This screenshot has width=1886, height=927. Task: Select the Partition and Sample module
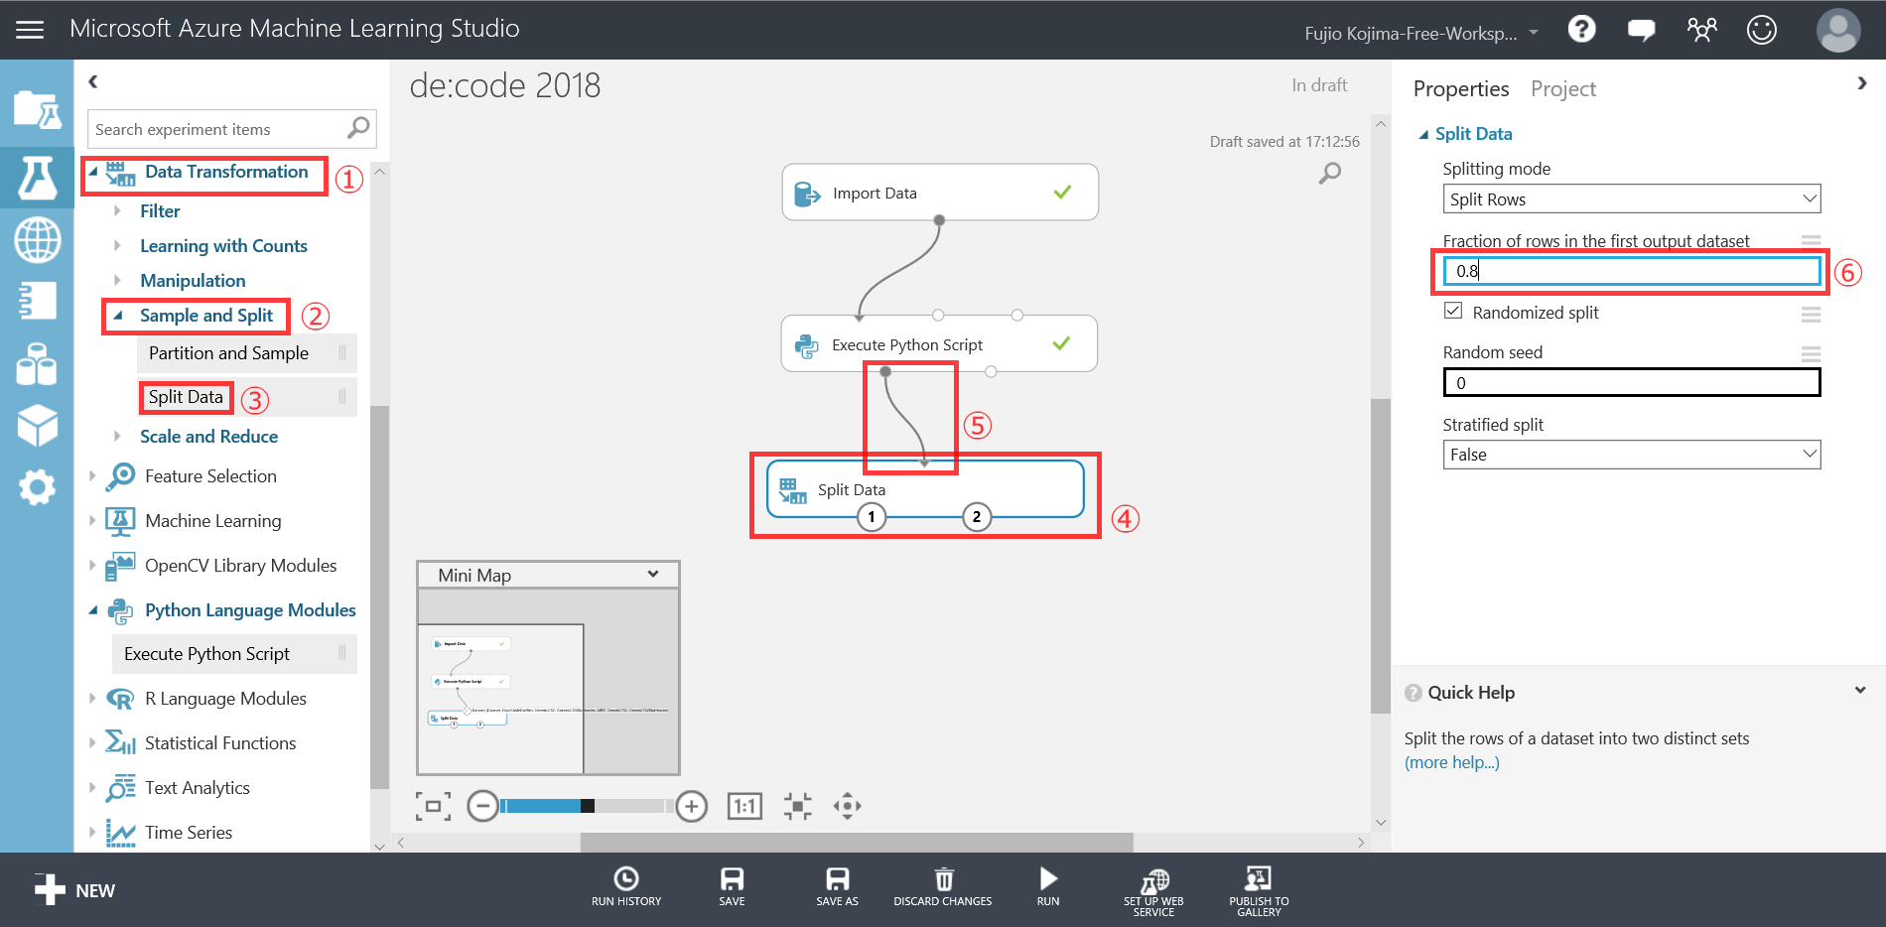(246, 353)
